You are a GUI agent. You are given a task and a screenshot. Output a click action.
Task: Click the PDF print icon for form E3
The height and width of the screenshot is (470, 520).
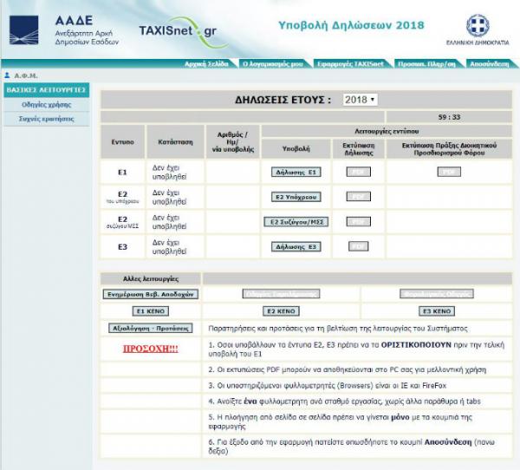[358, 246]
